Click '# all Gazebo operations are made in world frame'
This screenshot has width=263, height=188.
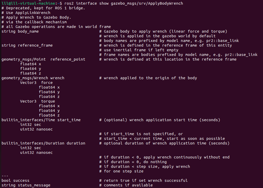pos(56,27)
